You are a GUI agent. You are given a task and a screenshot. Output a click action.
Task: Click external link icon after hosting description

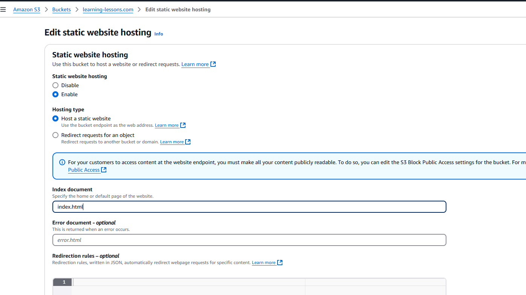pyautogui.click(x=213, y=64)
